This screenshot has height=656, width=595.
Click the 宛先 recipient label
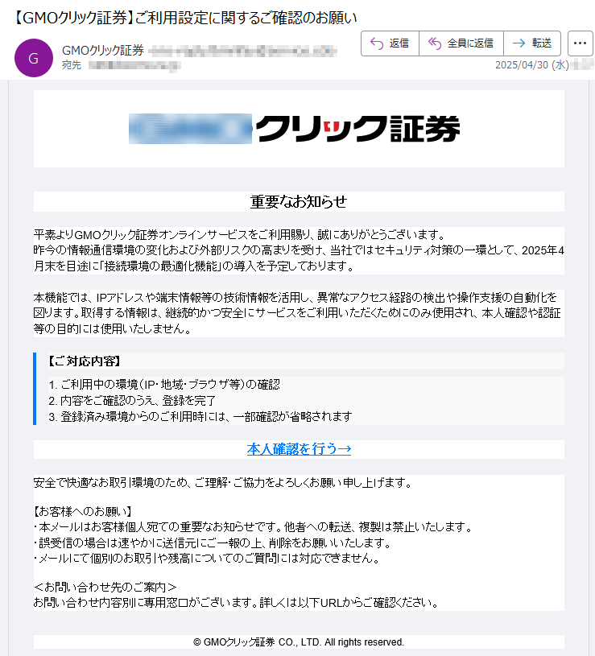[72, 65]
